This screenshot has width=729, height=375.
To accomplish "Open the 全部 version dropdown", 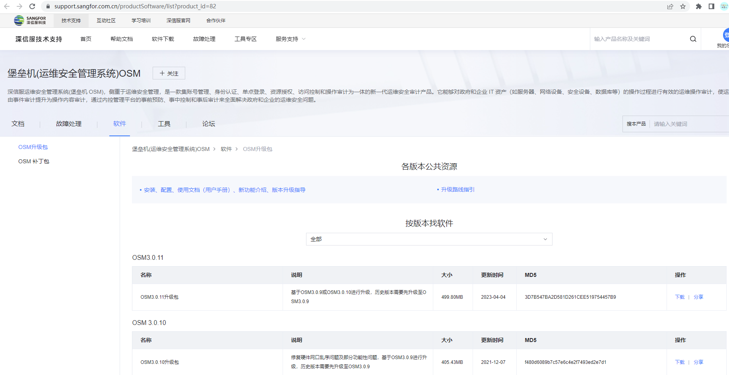I will point(429,239).
